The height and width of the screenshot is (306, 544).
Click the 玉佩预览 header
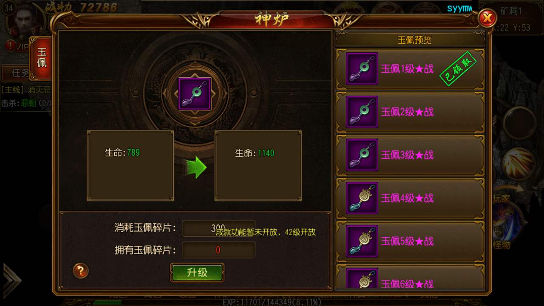coord(410,40)
